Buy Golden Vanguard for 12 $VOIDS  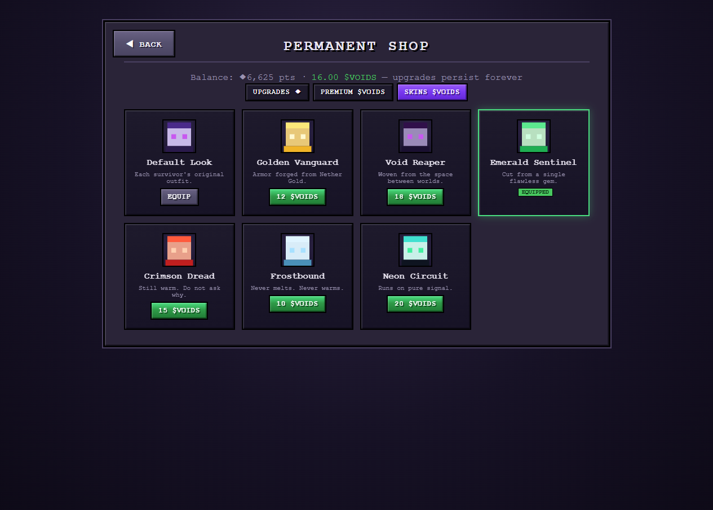[x=298, y=197]
